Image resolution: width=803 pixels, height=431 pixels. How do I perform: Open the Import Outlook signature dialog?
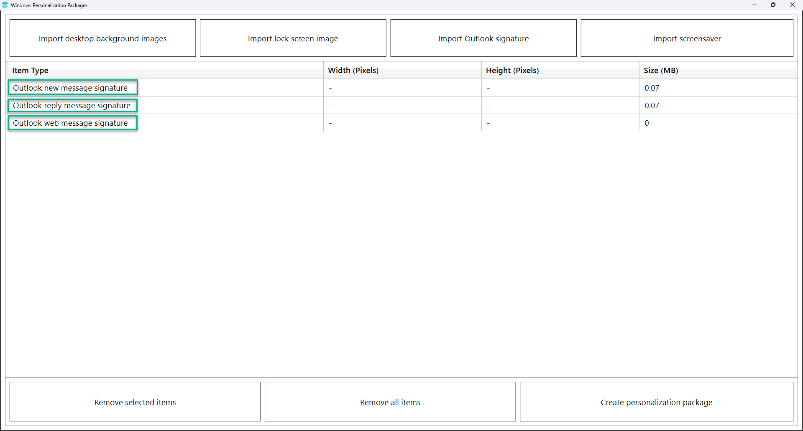click(483, 38)
